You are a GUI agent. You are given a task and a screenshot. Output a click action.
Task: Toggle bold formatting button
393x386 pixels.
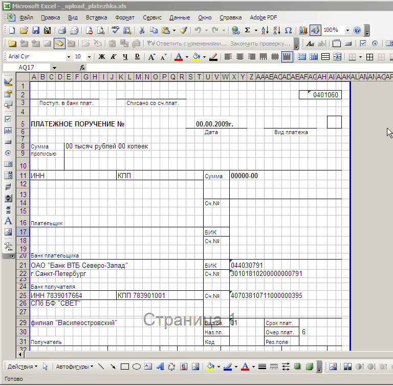click(x=101, y=56)
